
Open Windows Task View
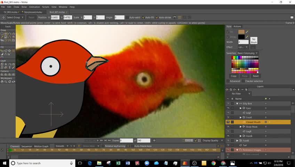[80, 163]
